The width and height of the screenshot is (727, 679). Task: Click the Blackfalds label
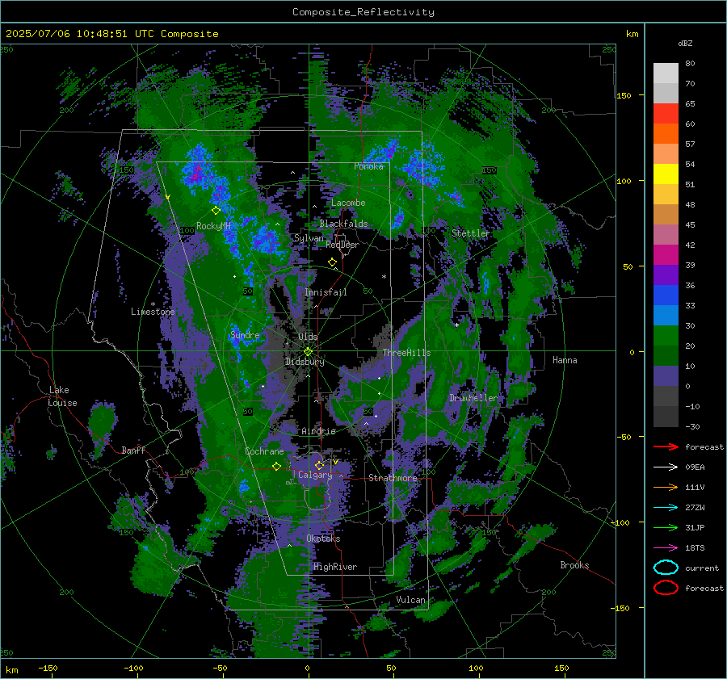click(343, 224)
